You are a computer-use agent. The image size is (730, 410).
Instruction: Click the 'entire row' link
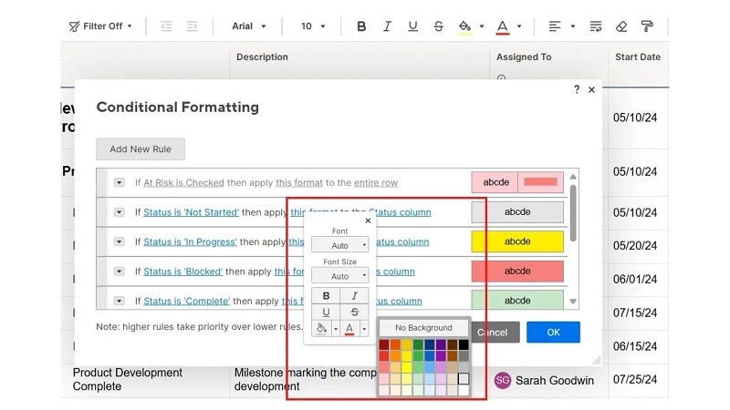[x=376, y=183]
